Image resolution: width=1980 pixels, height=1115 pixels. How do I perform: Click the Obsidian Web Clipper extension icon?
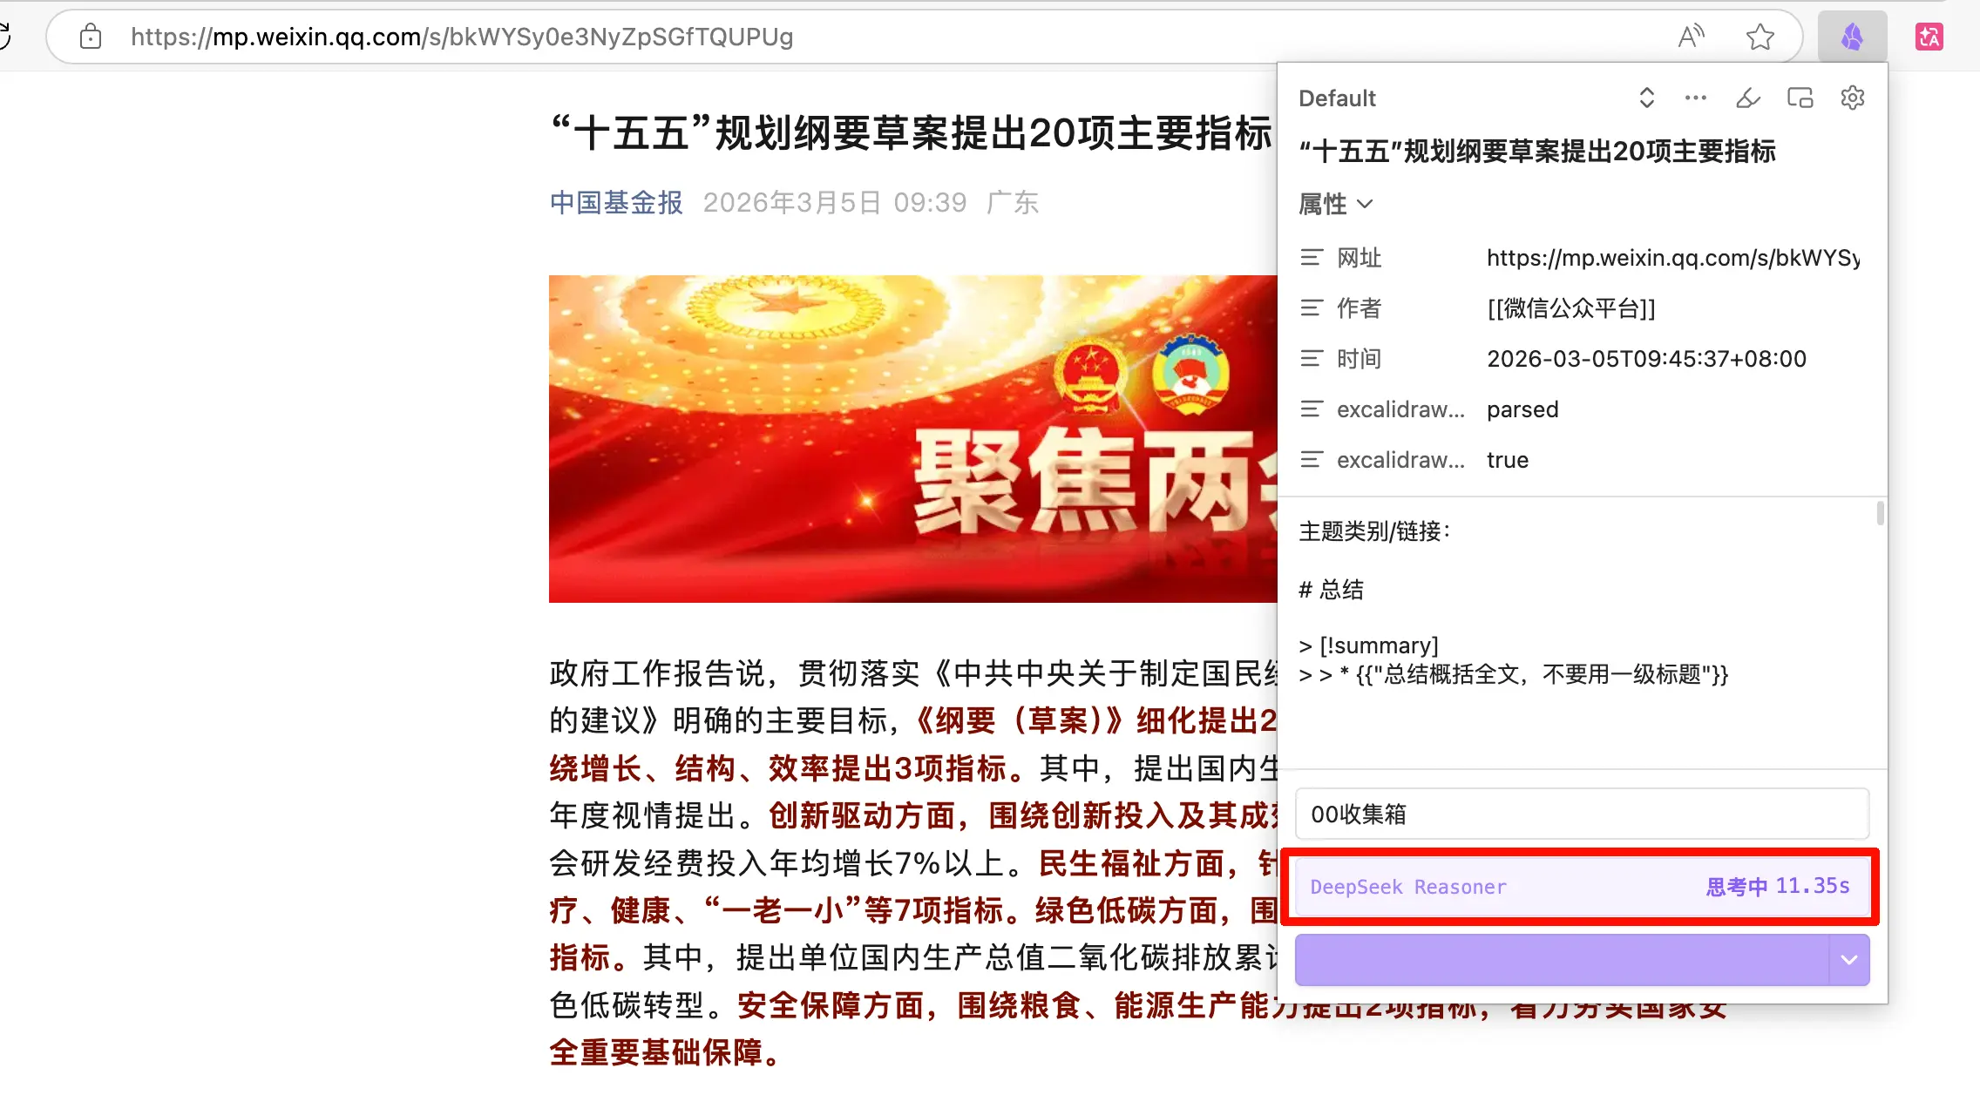point(1852,37)
